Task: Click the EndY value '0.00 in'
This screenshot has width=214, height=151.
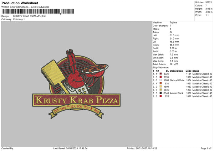Action: pos(173,51)
